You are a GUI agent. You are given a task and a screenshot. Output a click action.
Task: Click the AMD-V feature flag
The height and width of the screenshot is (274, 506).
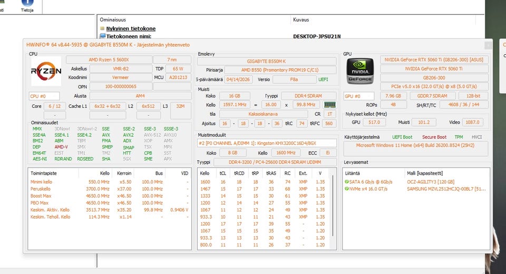[61, 147]
